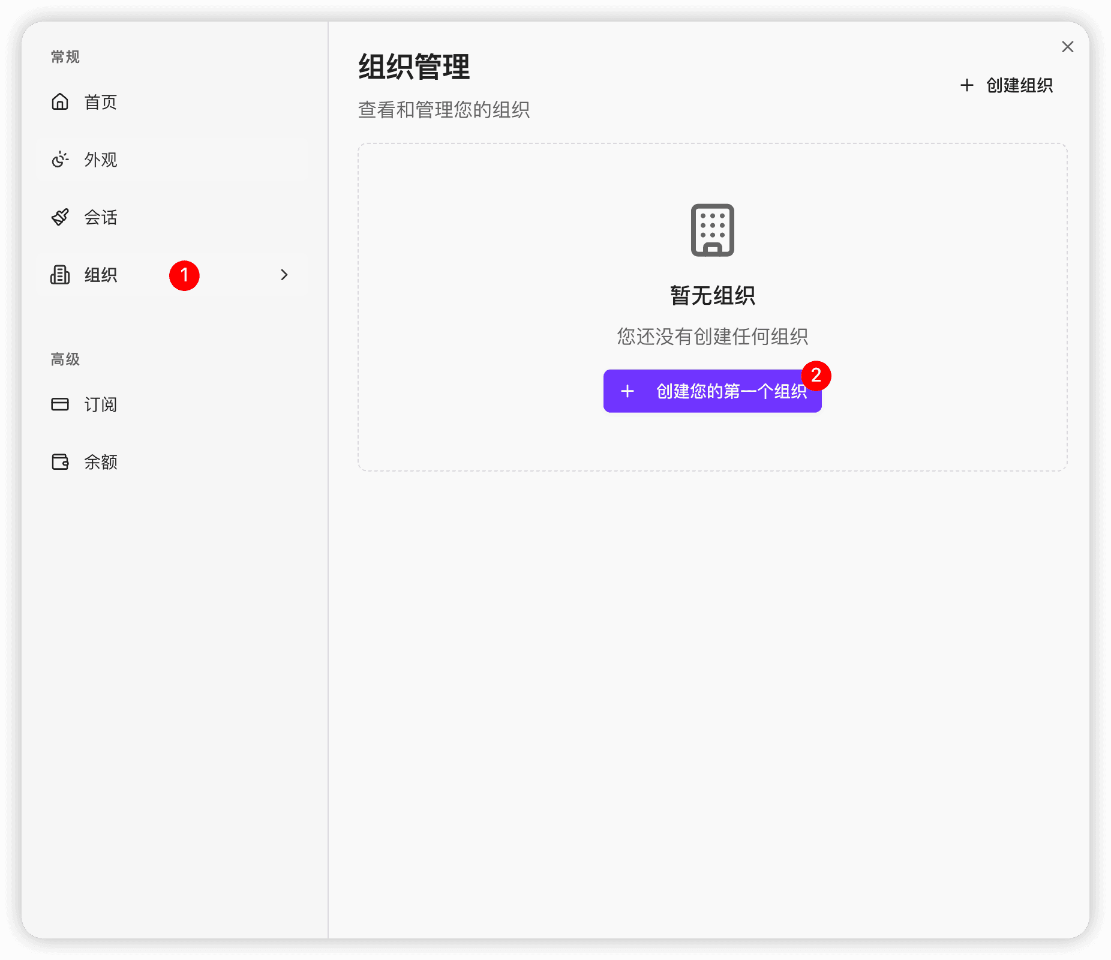Image resolution: width=1111 pixels, height=960 pixels.
Task: Click the 创建组织 button
Action: [1008, 85]
